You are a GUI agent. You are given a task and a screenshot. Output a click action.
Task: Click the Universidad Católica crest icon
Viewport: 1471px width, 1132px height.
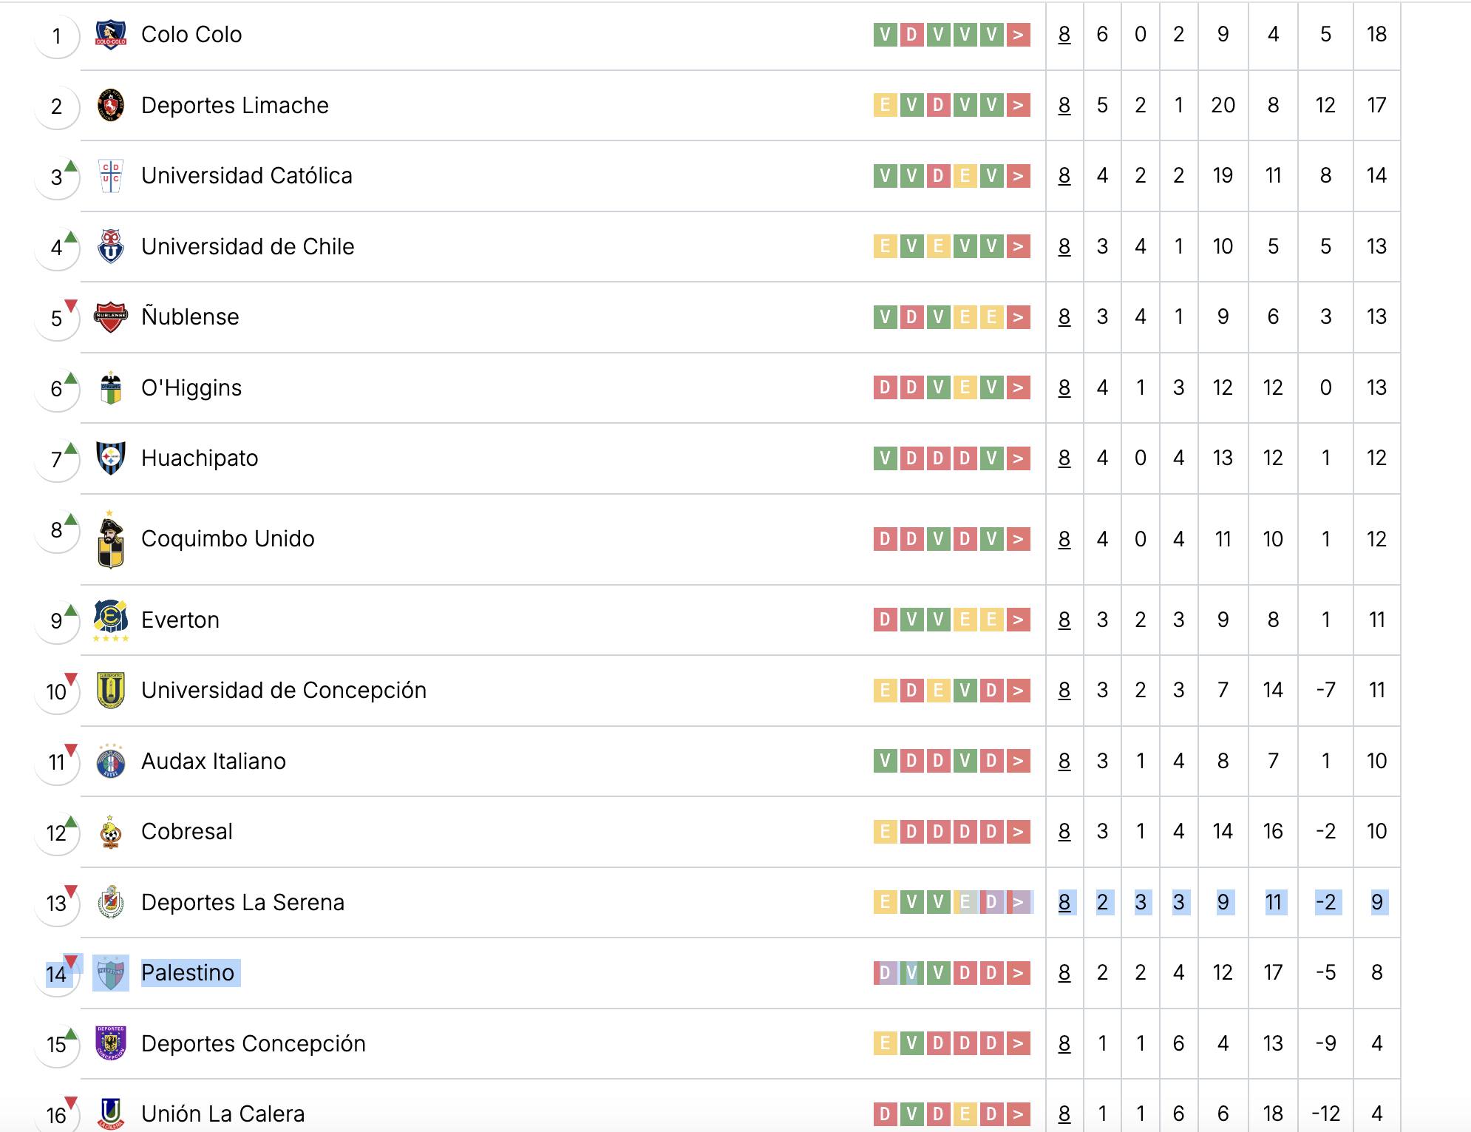[x=111, y=176]
